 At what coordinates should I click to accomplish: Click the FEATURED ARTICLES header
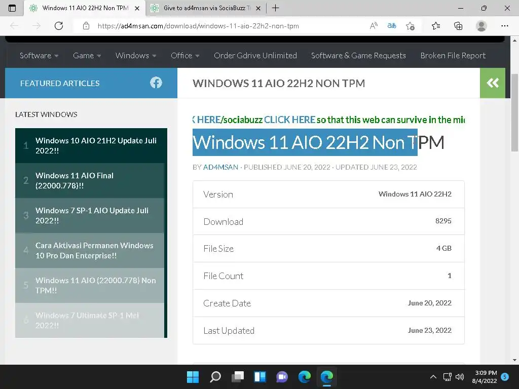(x=60, y=83)
